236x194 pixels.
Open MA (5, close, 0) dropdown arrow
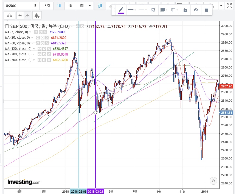[30, 32]
